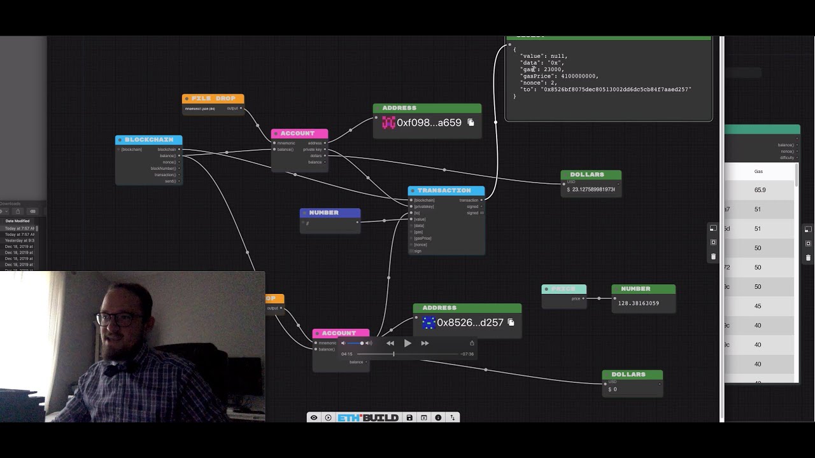Click the File Drop output port
Viewport: 815px width, 458px height.
(241, 108)
